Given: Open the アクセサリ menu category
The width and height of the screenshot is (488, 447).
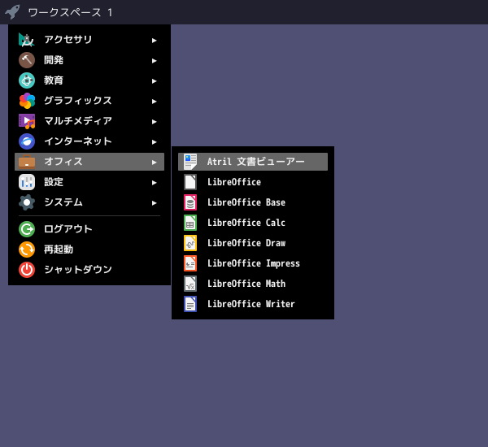Looking at the screenshot, I should [89, 40].
